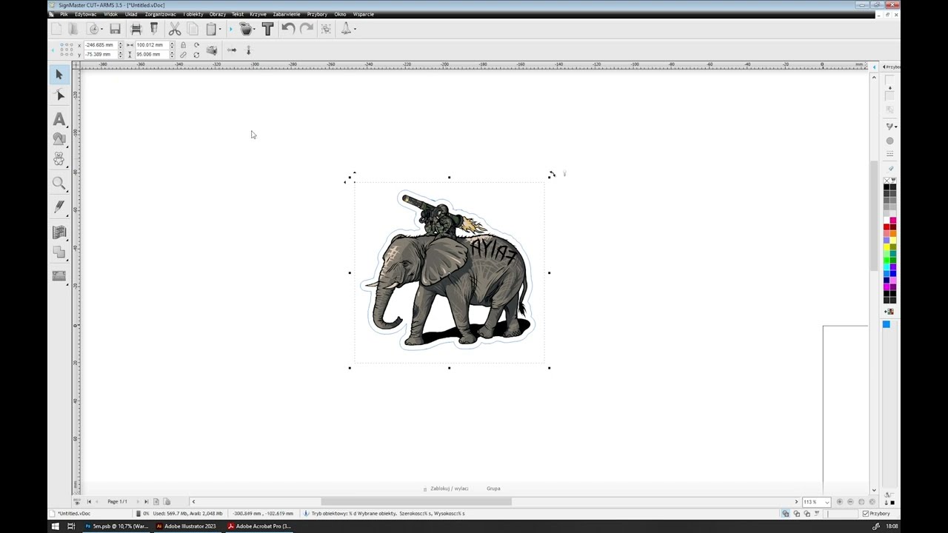Open the Okno menu
This screenshot has width=948, height=533.
pyautogui.click(x=340, y=14)
